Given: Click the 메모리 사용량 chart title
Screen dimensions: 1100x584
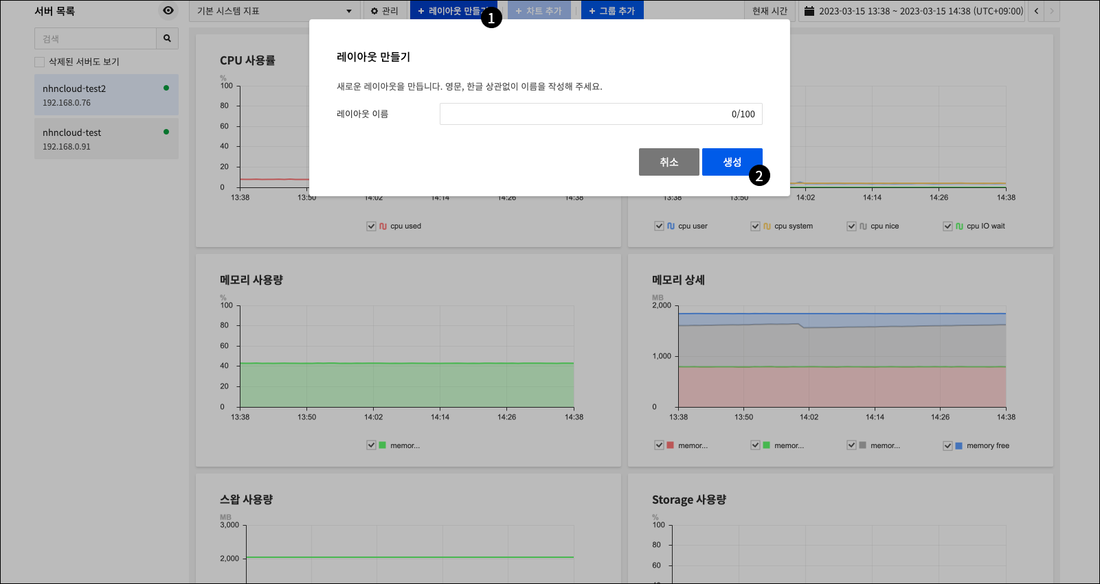Looking at the screenshot, I should (x=251, y=280).
